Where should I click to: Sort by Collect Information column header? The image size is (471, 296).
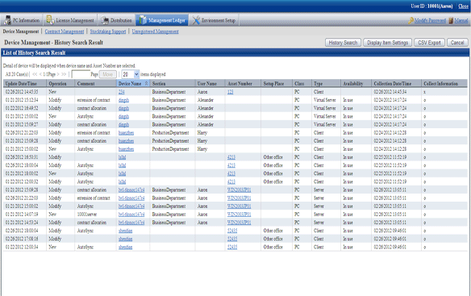[440, 84]
